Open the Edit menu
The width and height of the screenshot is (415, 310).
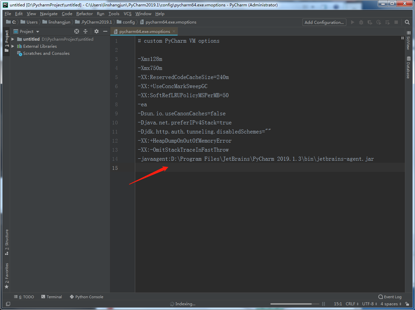19,14
